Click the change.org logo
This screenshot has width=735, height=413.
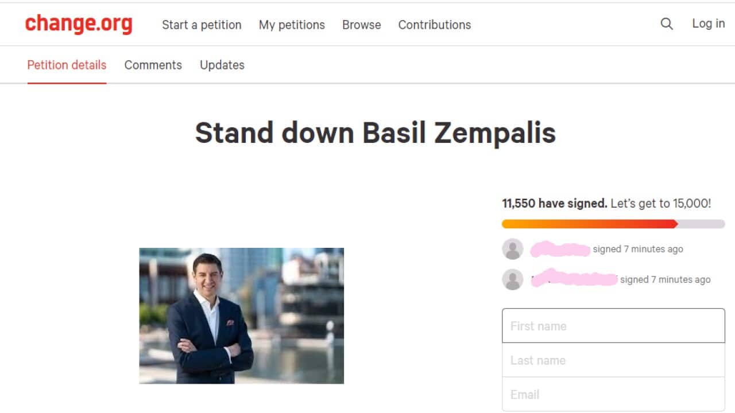[x=79, y=24]
